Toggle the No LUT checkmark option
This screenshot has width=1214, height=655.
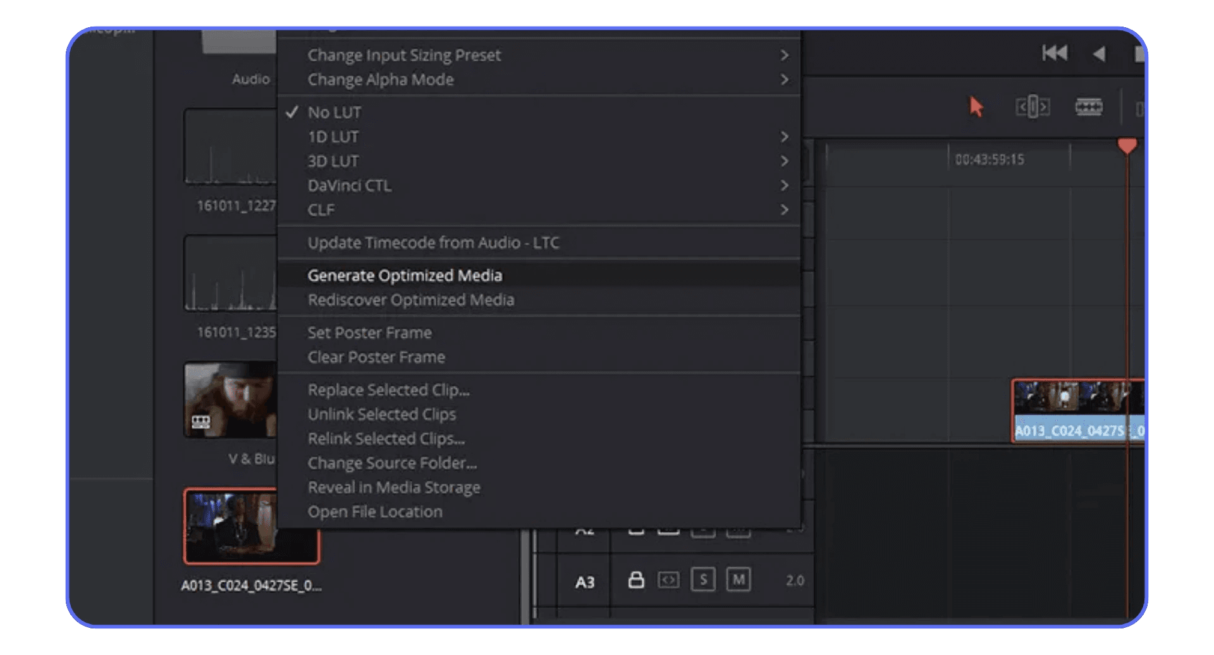(x=334, y=112)
